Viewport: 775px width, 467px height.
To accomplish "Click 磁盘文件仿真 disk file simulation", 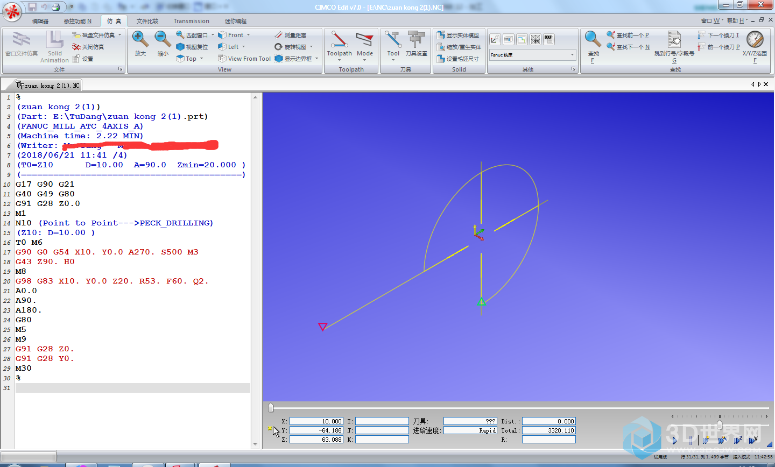I will click(x=94, y=35).
